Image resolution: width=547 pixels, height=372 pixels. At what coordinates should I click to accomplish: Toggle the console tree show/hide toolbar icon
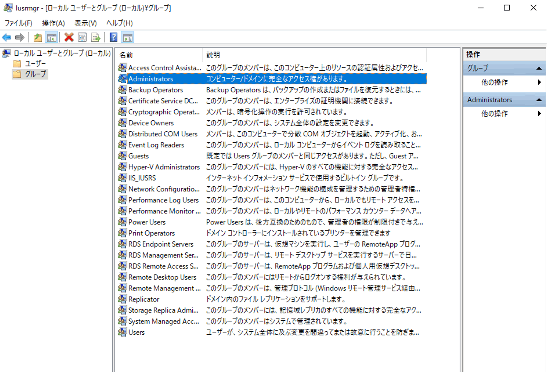click(x=51, y=37)
